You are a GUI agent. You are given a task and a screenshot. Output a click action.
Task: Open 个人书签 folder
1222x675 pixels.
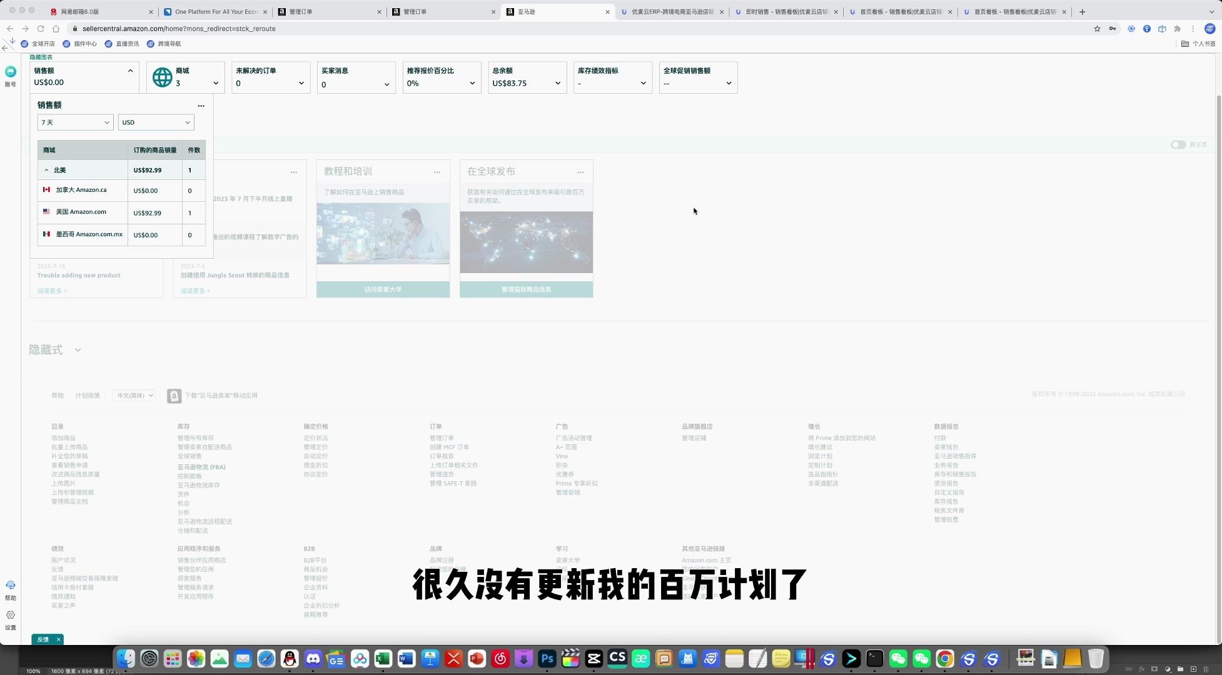(1198, 44)
